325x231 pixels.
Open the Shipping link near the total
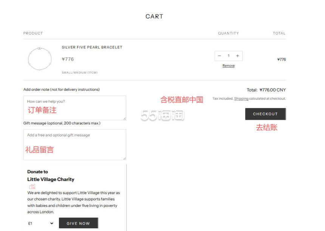(x=241, y=99)
